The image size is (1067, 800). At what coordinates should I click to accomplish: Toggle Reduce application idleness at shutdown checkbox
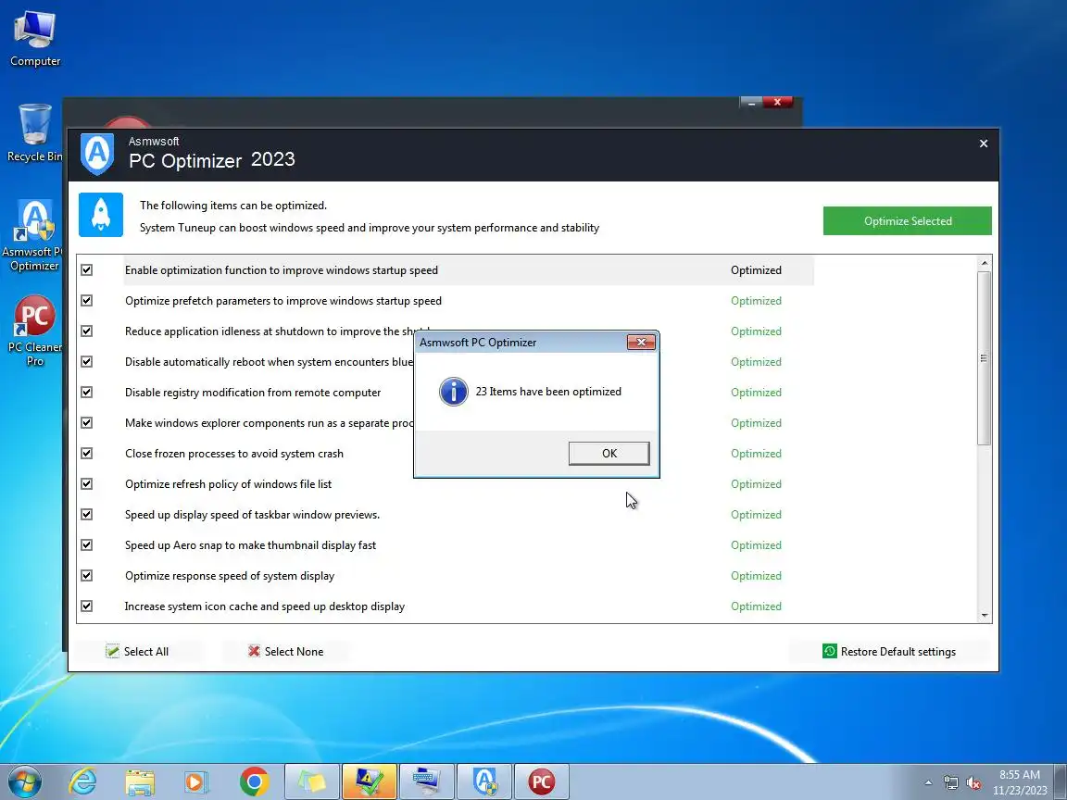[x=86, y=331]
